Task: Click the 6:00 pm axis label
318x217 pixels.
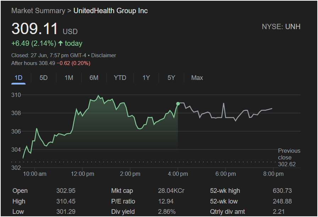Action: pos(225,174)
